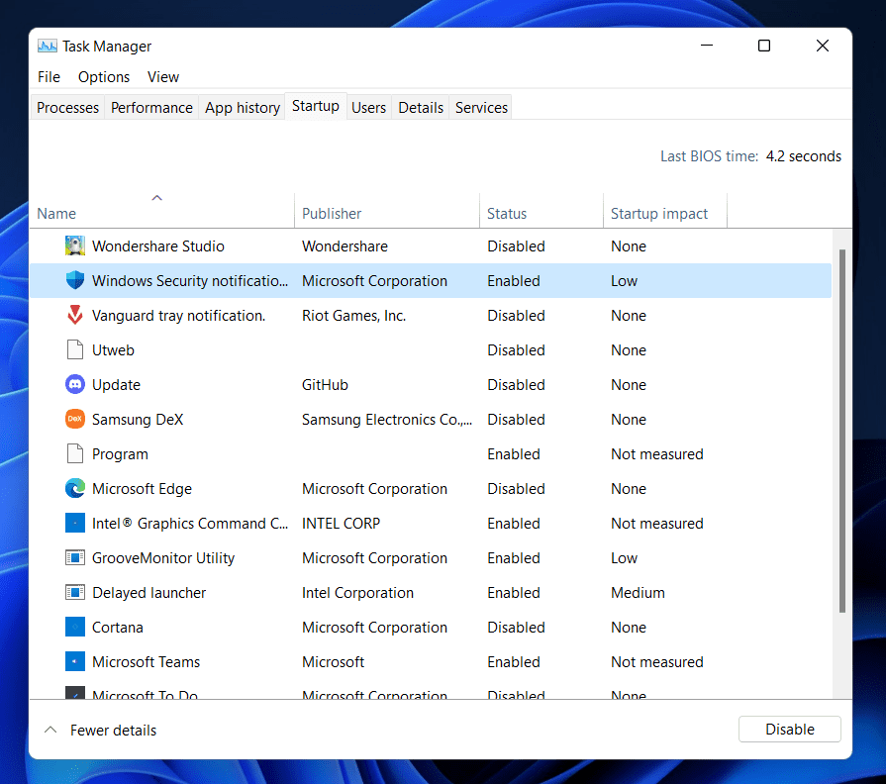Click Not measured in the Program row
Screen dimensions: 886x784
656,454
